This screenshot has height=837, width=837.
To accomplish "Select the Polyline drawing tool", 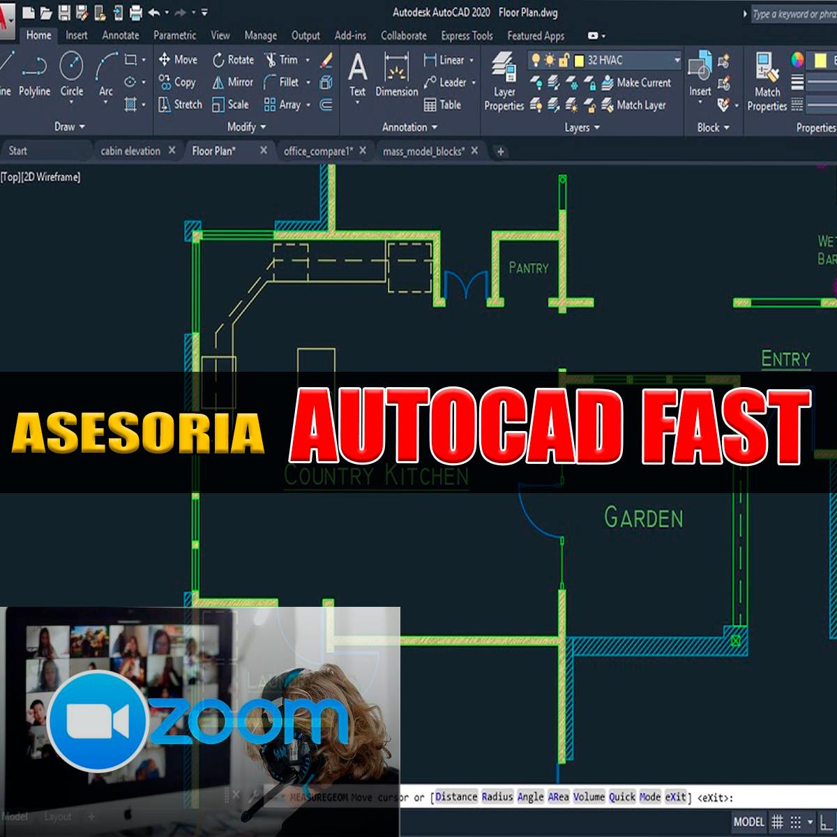I will tap(33, 76).
